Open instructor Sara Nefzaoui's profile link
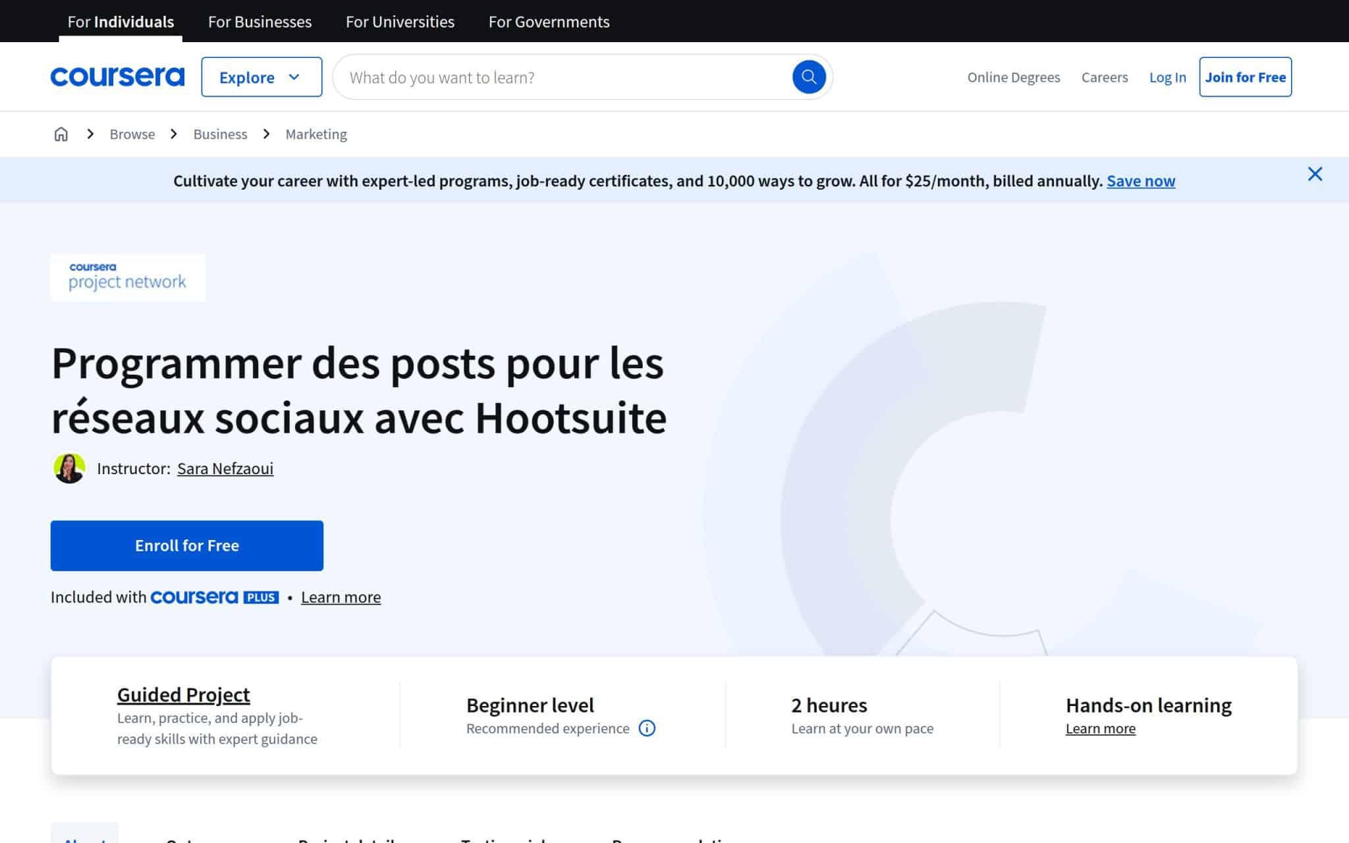Screen dimensions: 1349x843 [225, 468]
